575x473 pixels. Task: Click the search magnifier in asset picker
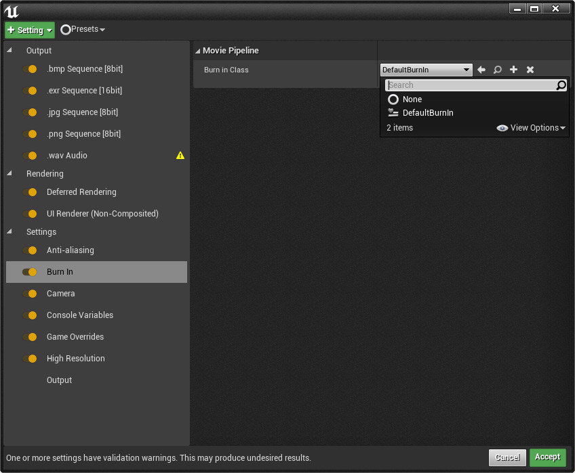(561, 85)
